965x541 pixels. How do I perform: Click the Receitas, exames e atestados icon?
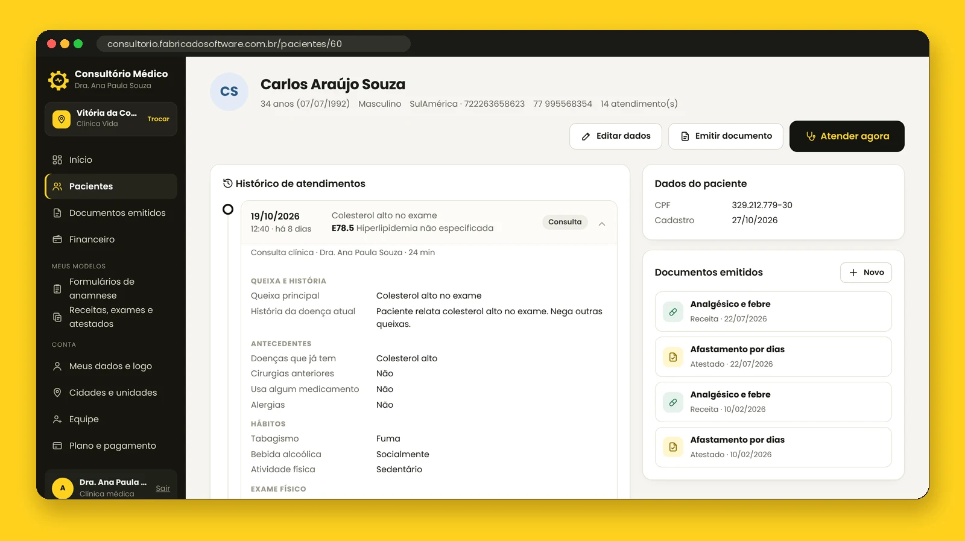click(x=57, y=317)
